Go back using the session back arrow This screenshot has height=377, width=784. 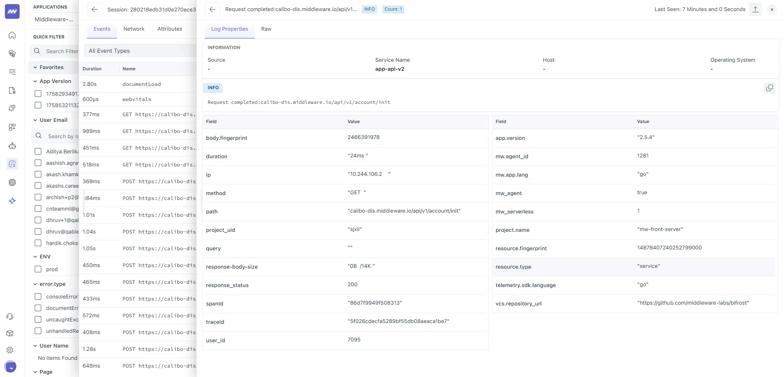coord(95,9)
